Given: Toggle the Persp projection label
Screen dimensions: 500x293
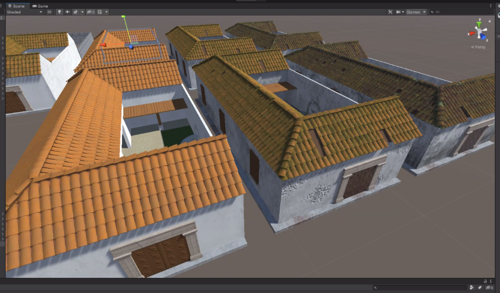Looking at the screenshot, I should click(x=479, y=47).
